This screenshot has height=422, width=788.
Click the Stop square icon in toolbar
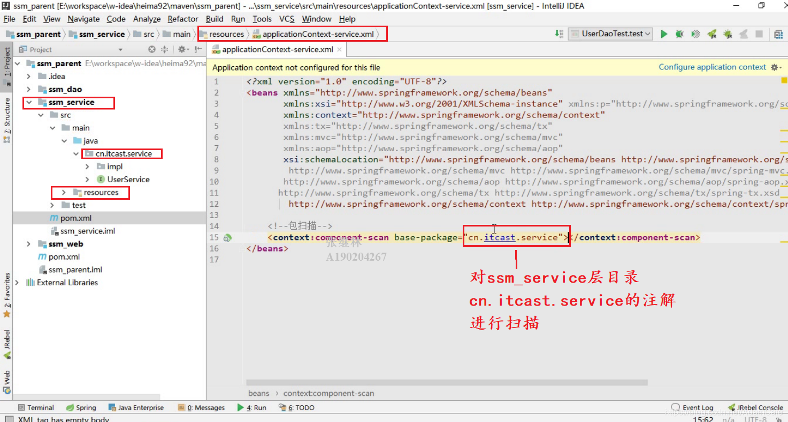(x=759, y=34)
